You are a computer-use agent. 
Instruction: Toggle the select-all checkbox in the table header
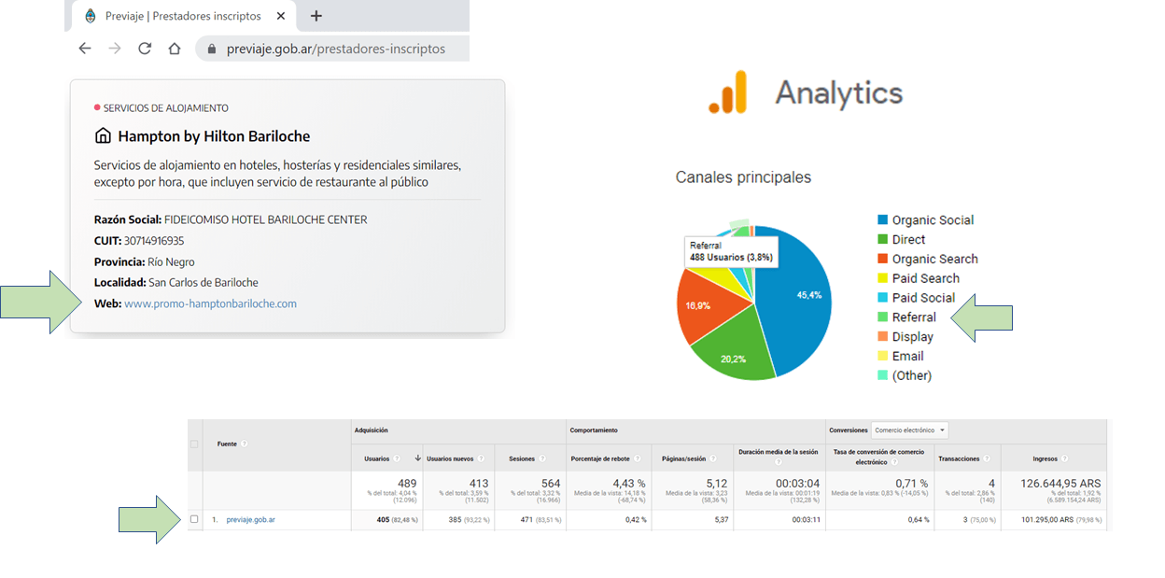click(194, 444)
